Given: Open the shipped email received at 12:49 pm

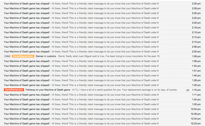Looking at the screenshot, I should tap(102, 114).
